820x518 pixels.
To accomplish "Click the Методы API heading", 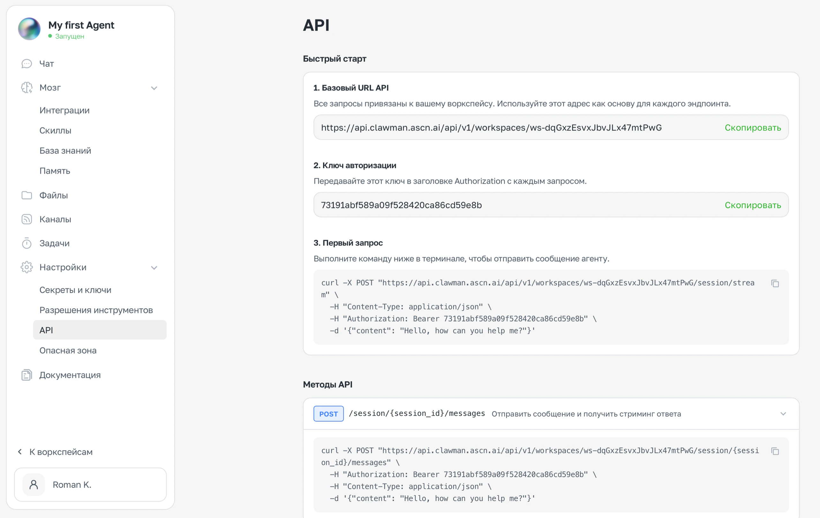I will (327, 384).
